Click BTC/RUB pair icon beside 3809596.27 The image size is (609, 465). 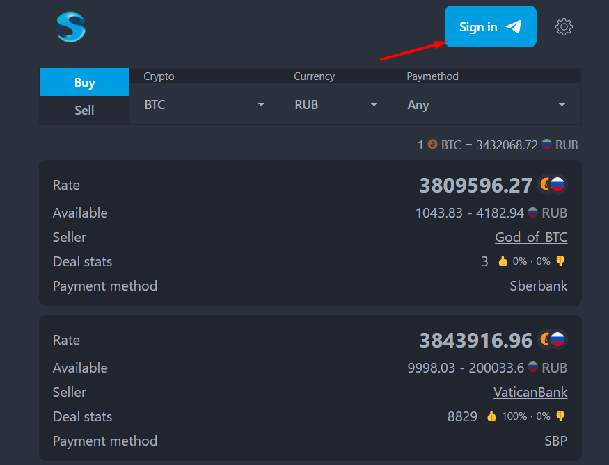[553, 184]
